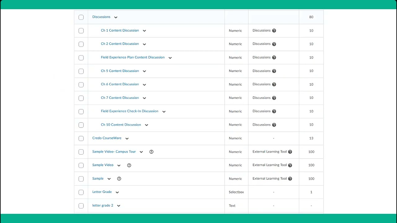Click help icon in Ch 10 Content Discussion row
The height and width of the screenshot is (223, 397).
pos(274,125)
